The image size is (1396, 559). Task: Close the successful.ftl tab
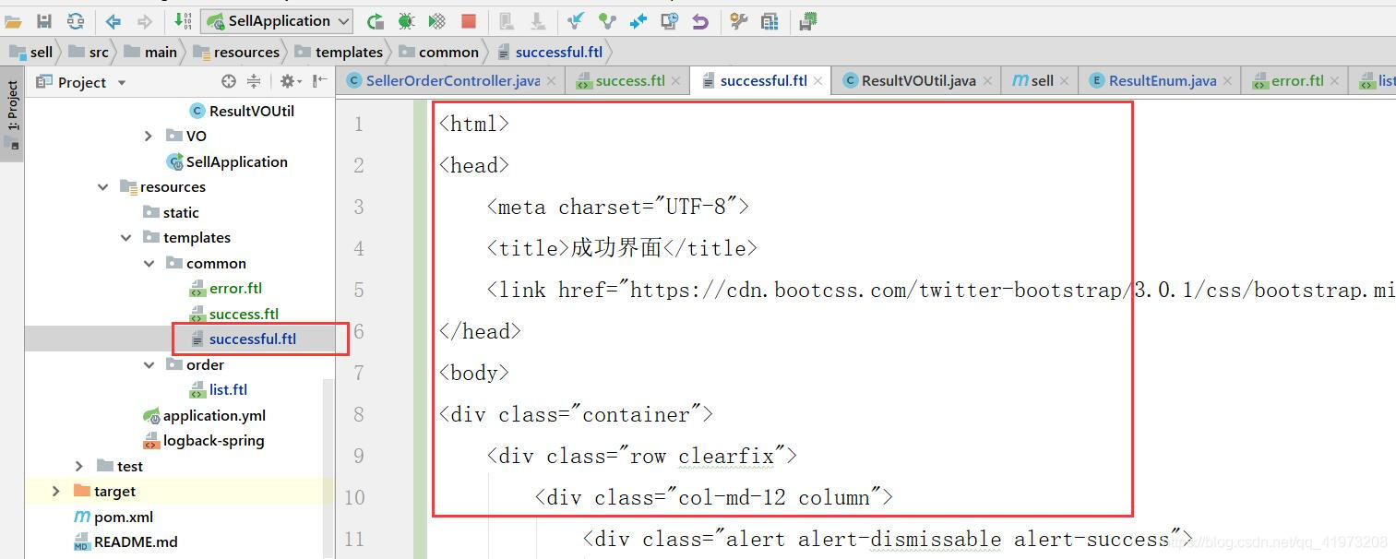817,81
